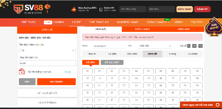This screenshot has height=109, width=222.
Task: Select Đánh đề bet type
Action: pos(152,54)
